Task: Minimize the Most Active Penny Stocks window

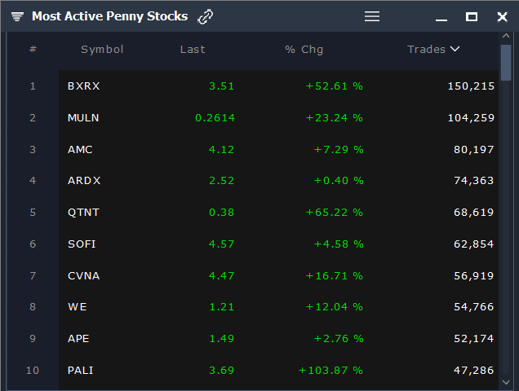Action: pos(441,17)
